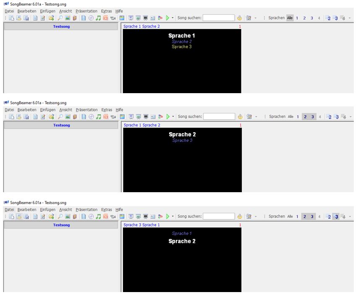Image resolution: width=358 pixels, height=295 pixels.
Task: Click background image icon in middle window
Action: [122, 117]
